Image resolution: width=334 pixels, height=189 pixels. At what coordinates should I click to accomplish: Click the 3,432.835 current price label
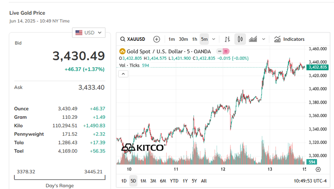click(x=317, y=67)
